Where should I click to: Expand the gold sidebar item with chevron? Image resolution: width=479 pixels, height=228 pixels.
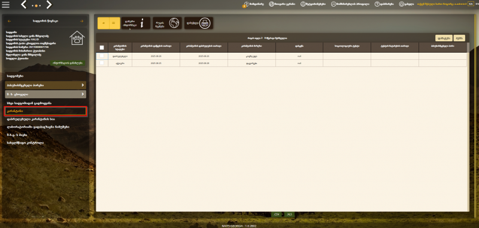click(x=46, y=85)
